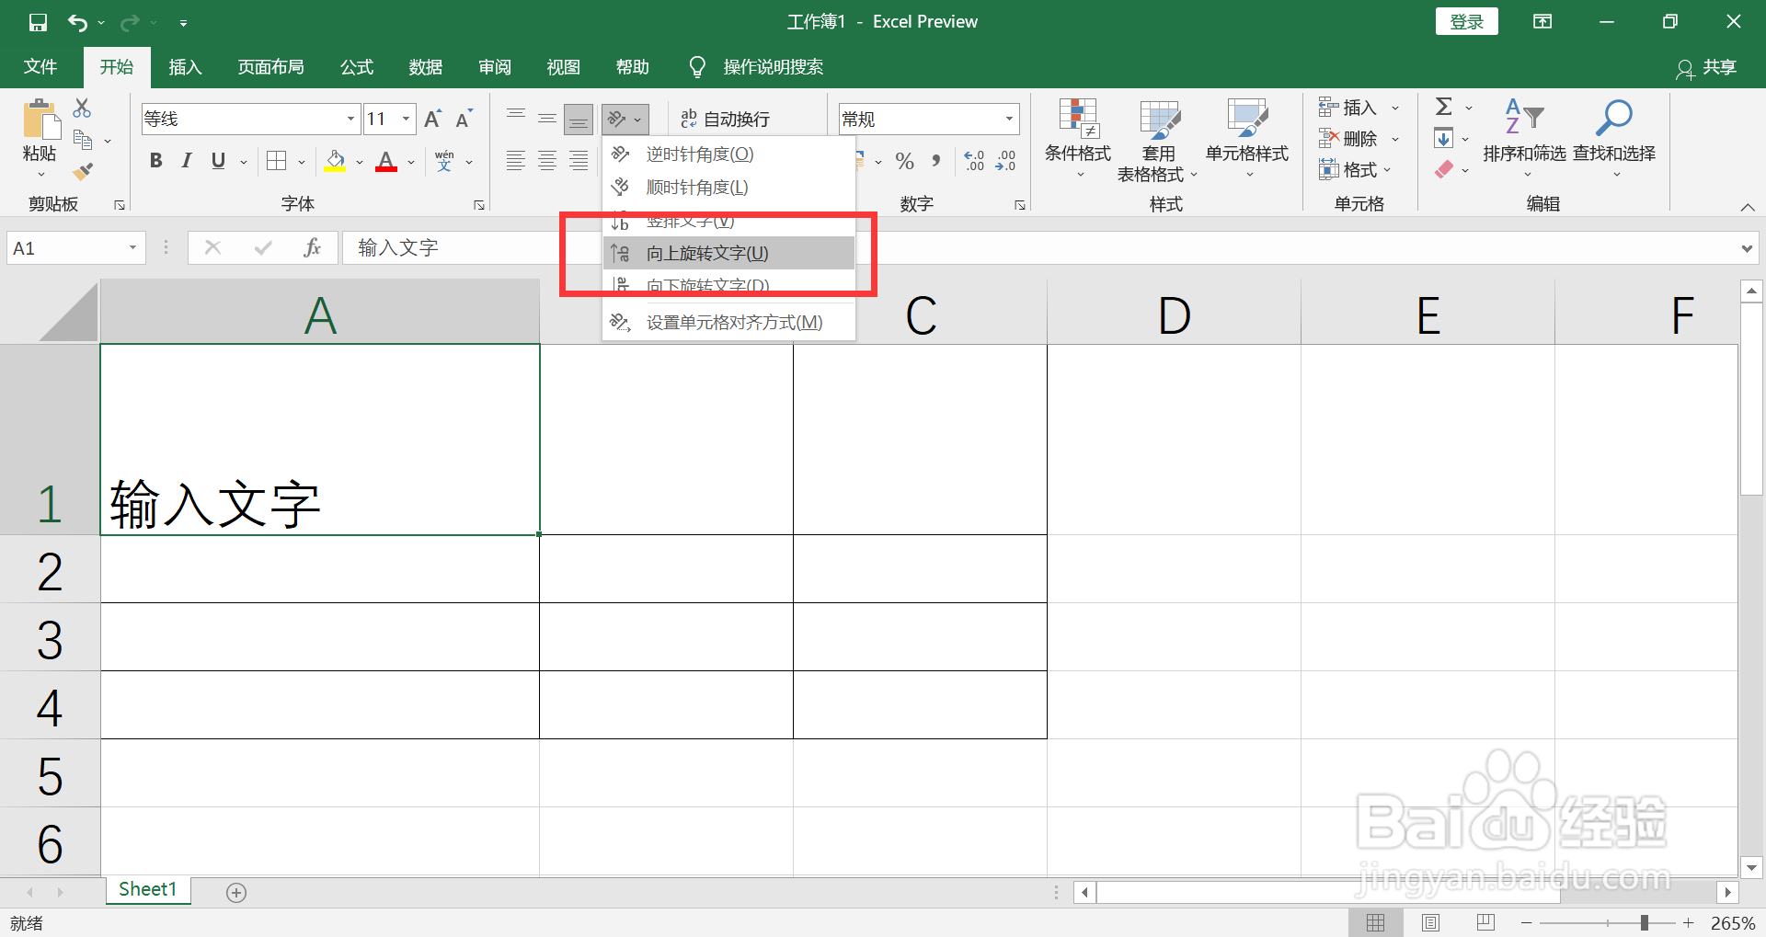This screenshot has height=937, width=1766.
Task: Decrease font size with the smaller A icon
Action: pyautogui.click(x=464, y=119)
